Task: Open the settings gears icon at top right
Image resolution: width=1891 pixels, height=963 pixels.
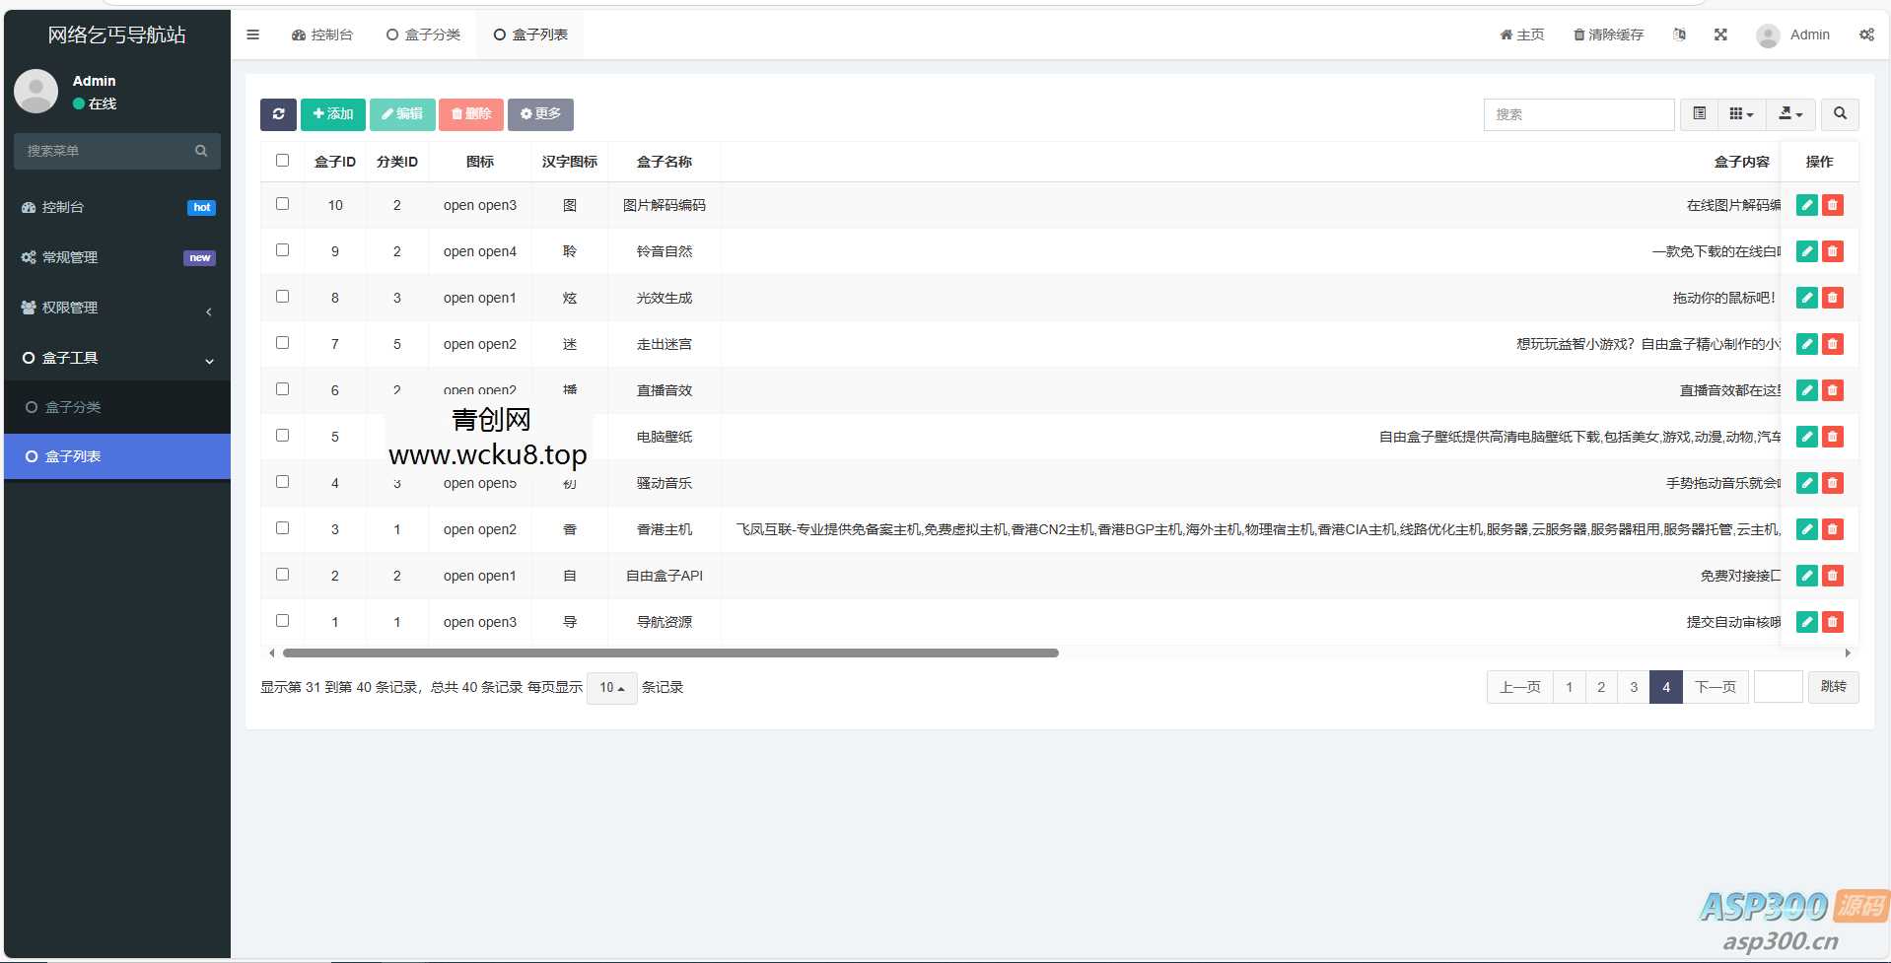Action: pyautogui.click(x=1866, y=34)
